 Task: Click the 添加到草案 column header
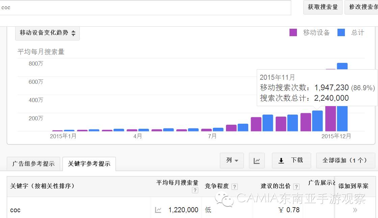(x=353, y=186)
